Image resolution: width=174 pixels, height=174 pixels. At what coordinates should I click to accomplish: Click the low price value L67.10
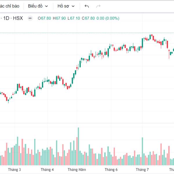[74, 18]
